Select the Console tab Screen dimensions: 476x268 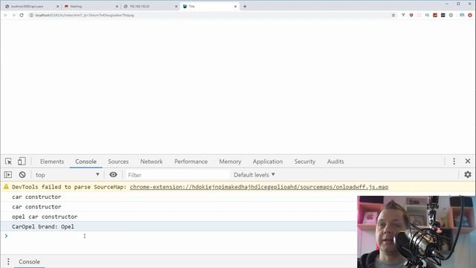86,162
